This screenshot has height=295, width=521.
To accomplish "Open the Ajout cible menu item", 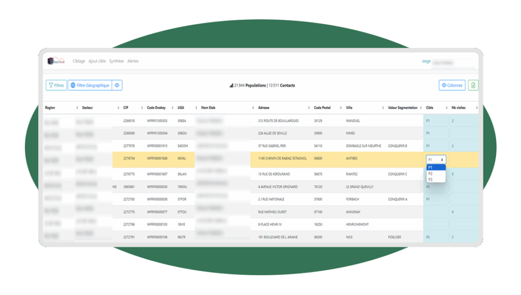I will pos(97,61).
